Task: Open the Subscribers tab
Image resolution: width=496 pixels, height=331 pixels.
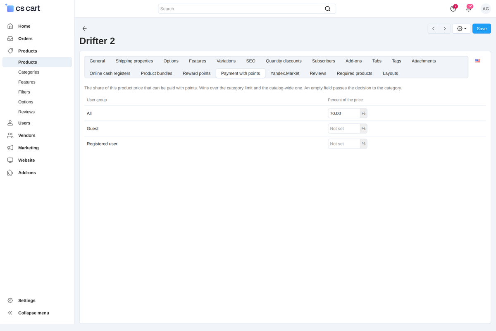Action: [324, 61]
